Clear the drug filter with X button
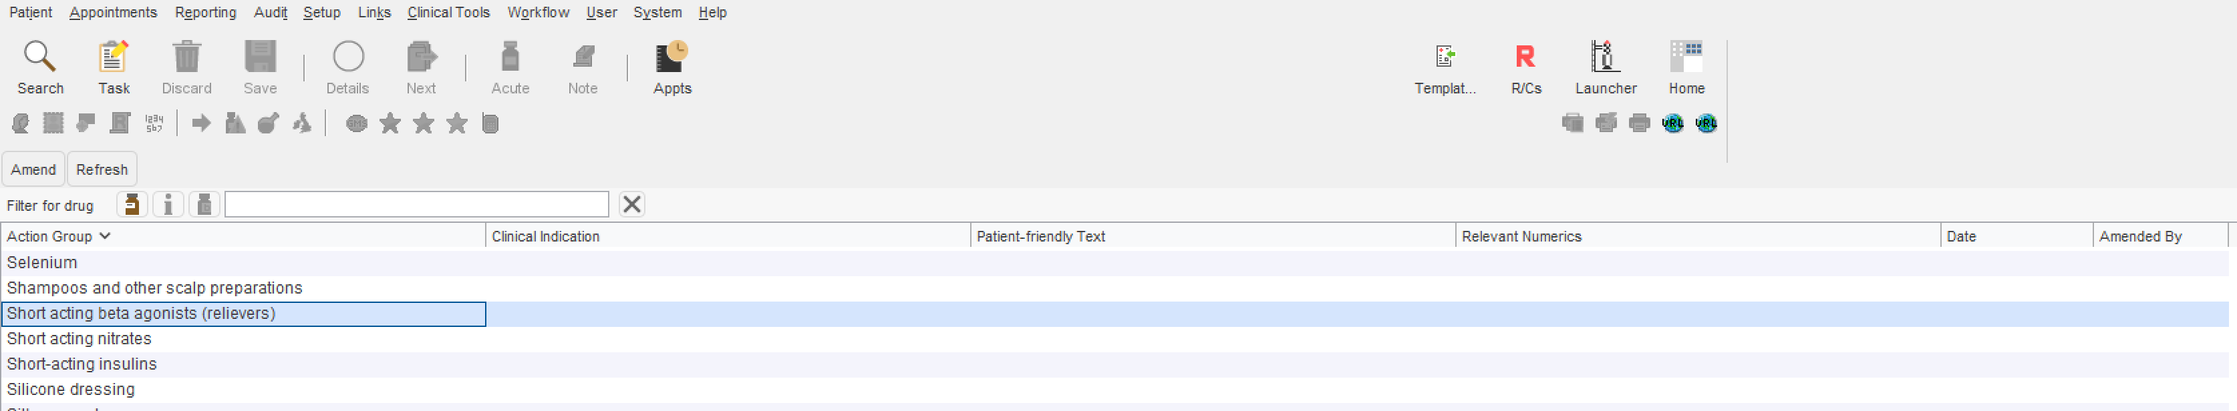2237x411 pixels. 631,205
